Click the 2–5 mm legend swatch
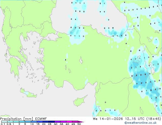 pos(22,122)
